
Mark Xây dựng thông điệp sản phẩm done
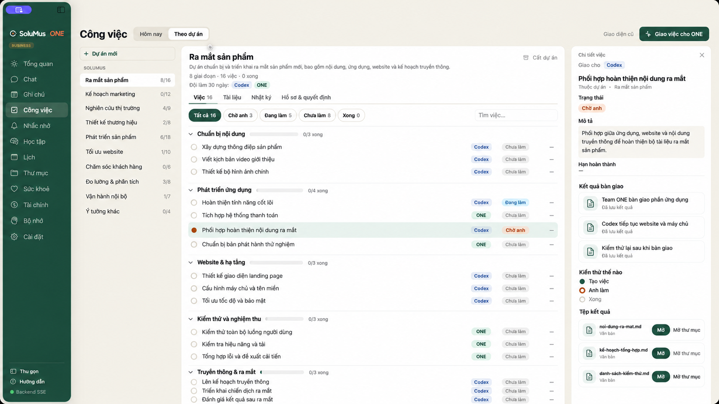click(194, 147)
